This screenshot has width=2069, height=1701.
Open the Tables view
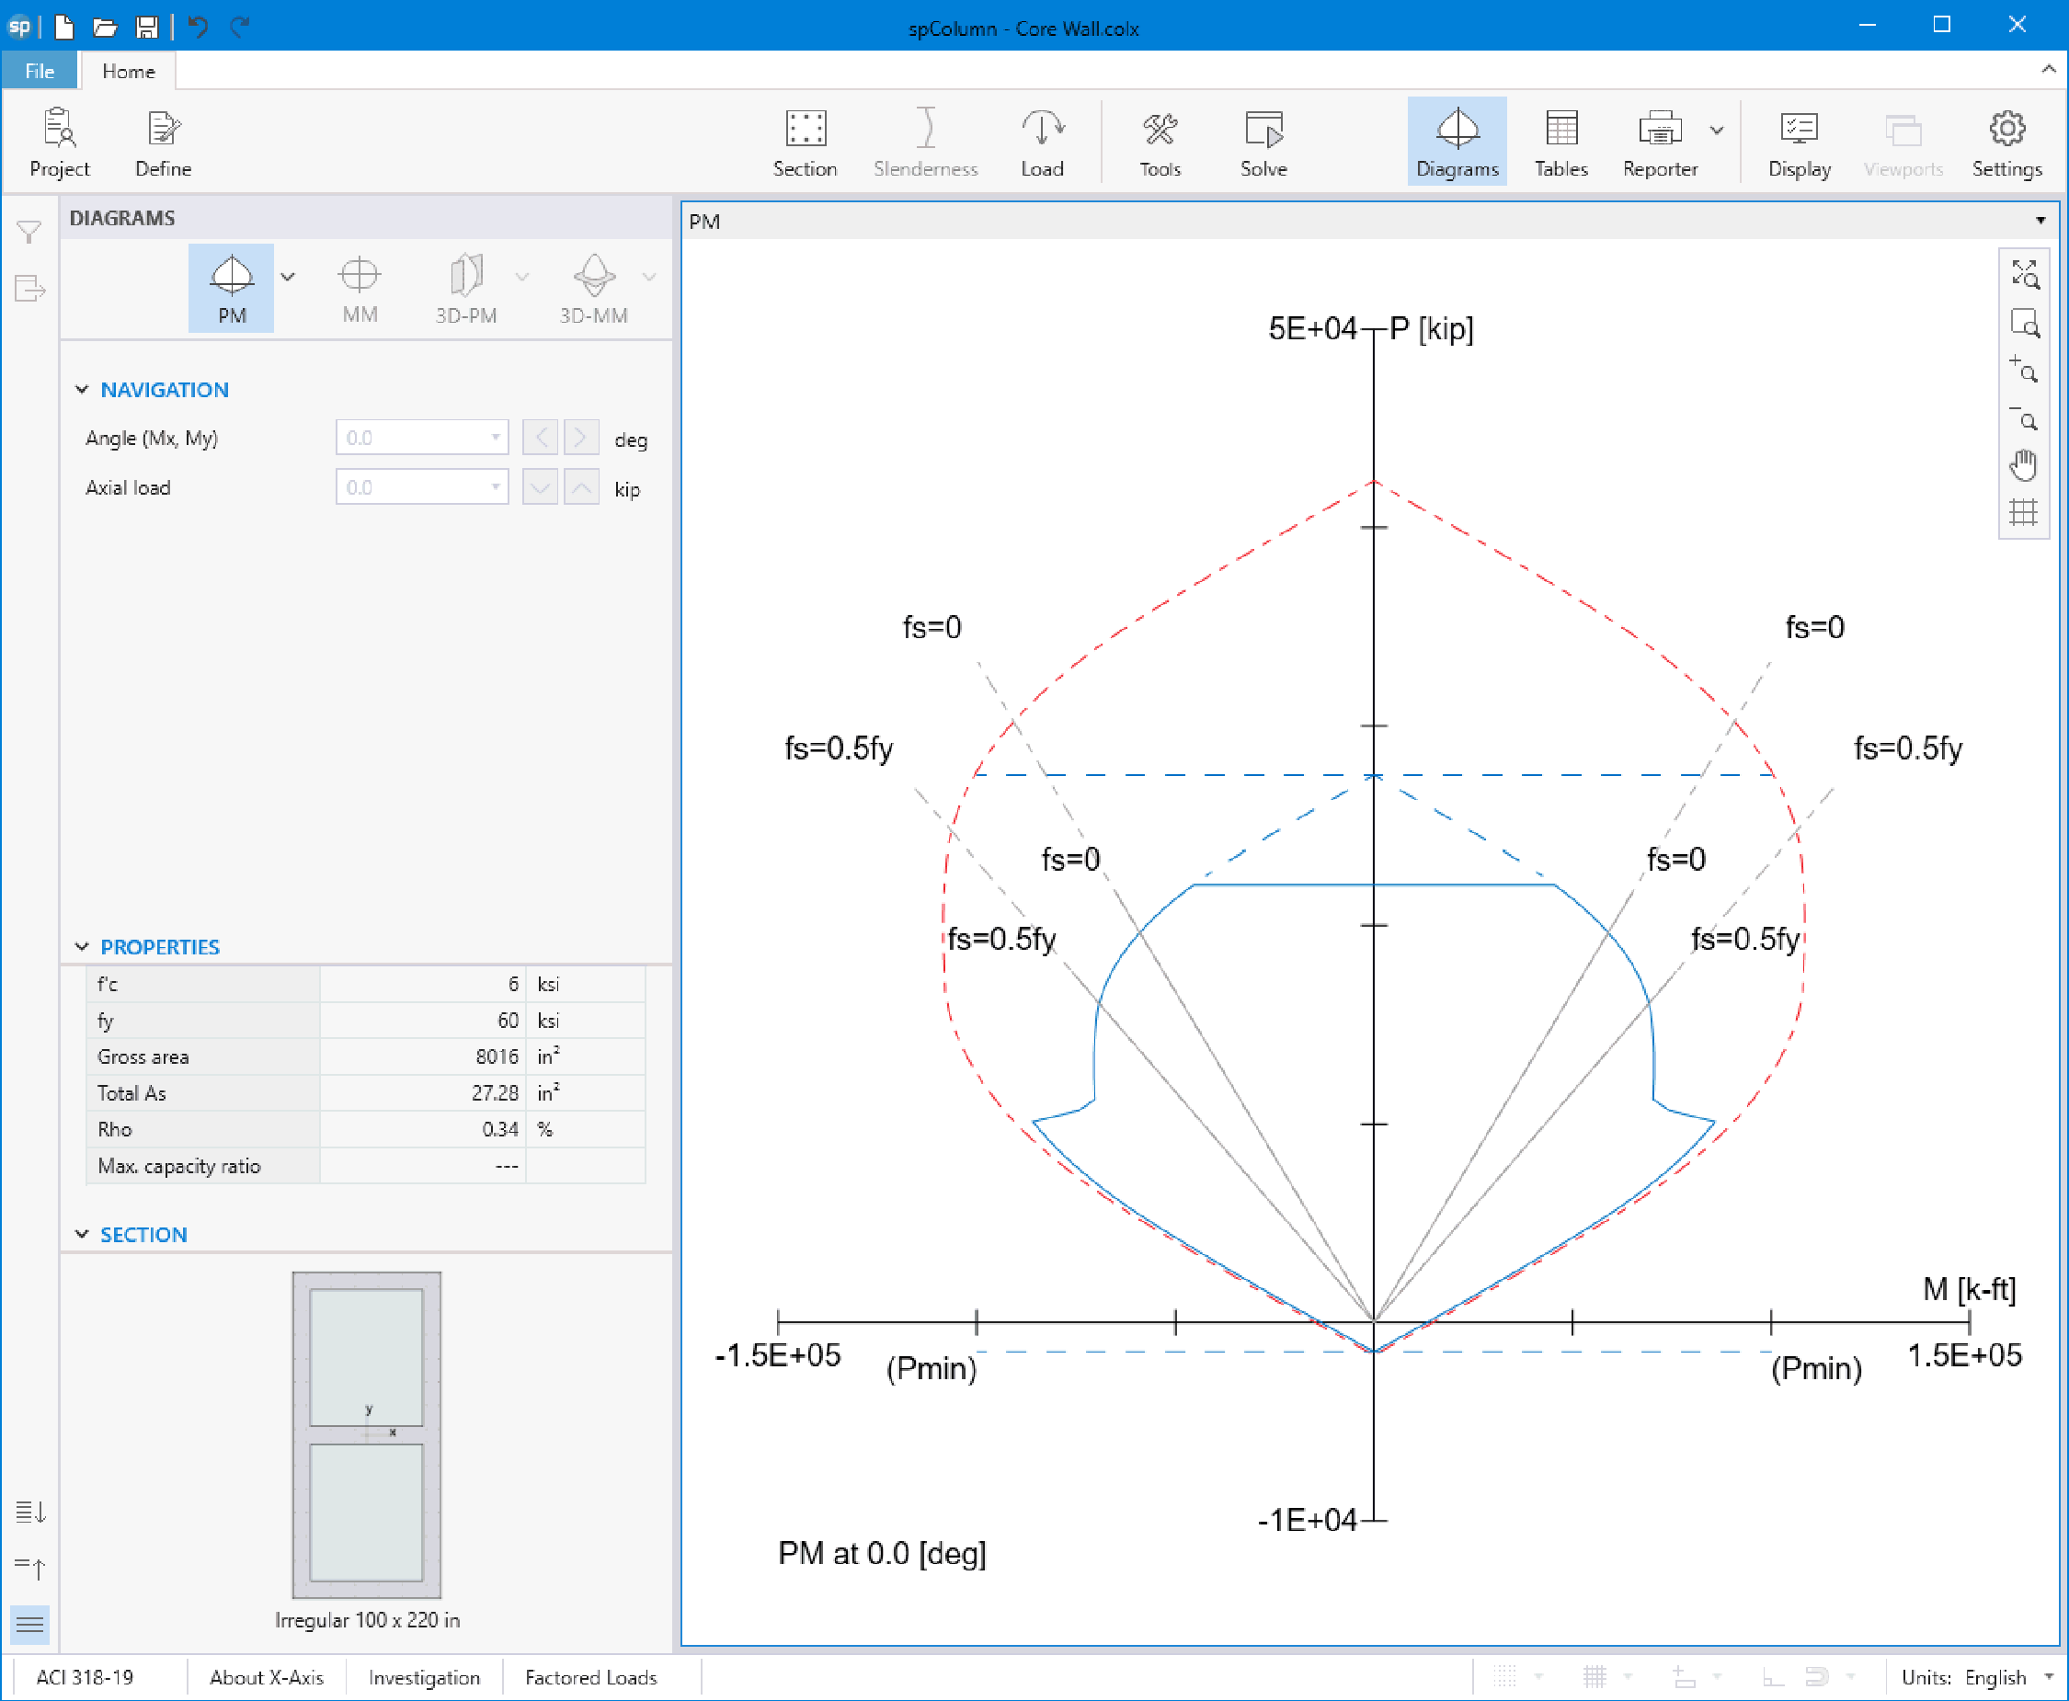[1560, 143]
